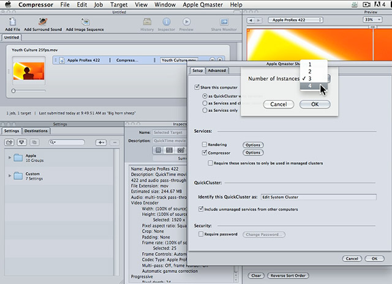Viewport: 392px width, 284px height.
Task: Click the duplicate setting icon
Action: (x=34, y=143)
